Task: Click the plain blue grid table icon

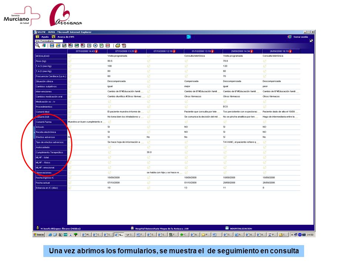Action: click(x=52, y=46)
